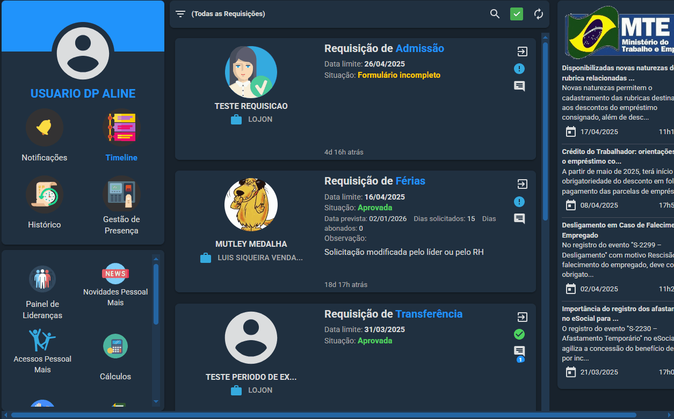This screenshot has height=419, width=674.
Task: Click TESTE REQUISICAO employee avatar
Action: pos(251,72)
